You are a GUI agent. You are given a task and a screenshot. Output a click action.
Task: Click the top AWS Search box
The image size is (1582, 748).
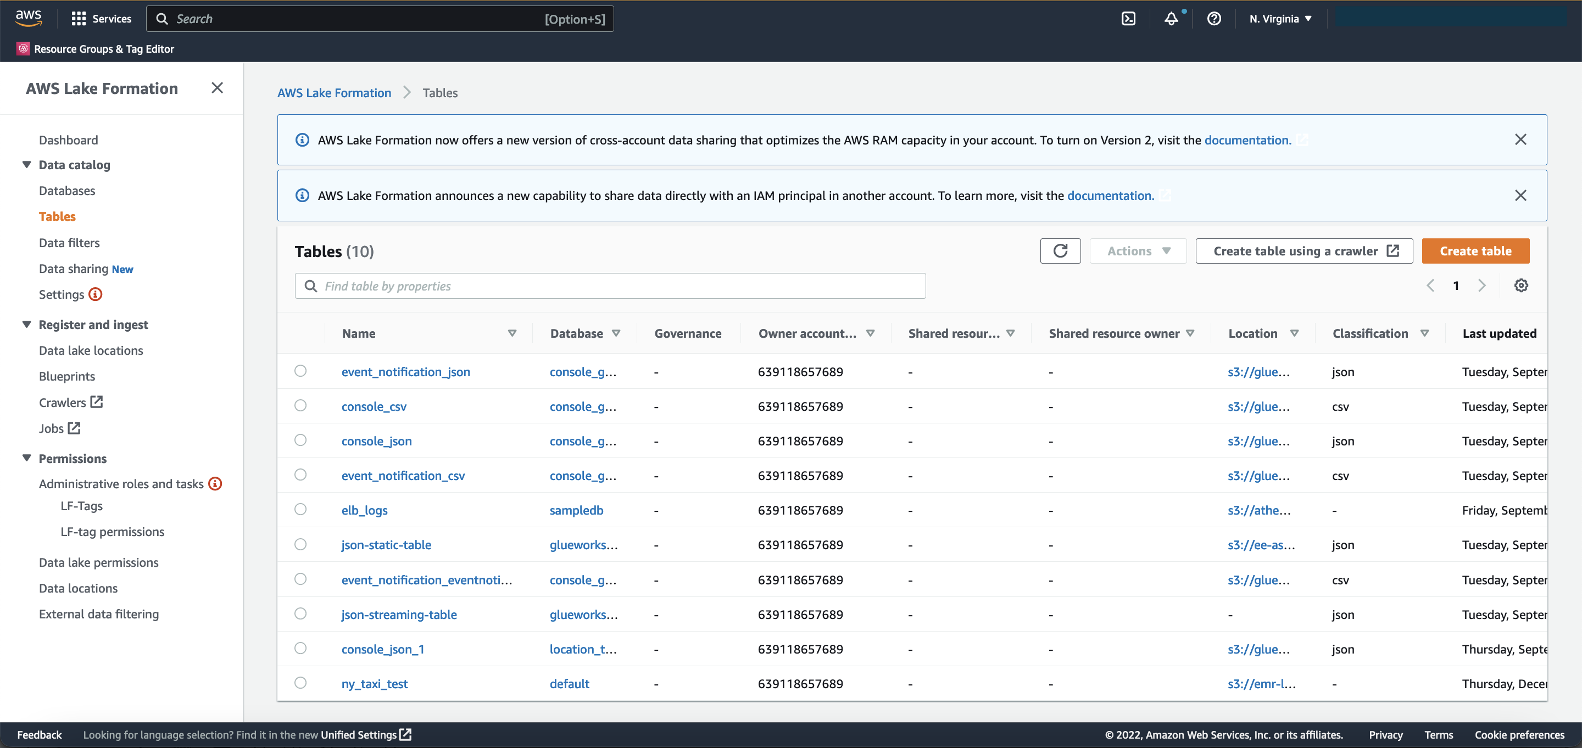pos(380,19)
